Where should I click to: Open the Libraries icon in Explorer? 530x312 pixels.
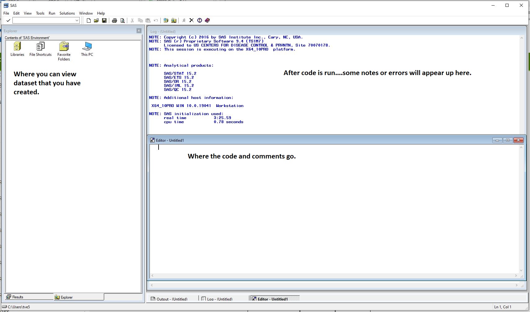(x=17, y=49)
